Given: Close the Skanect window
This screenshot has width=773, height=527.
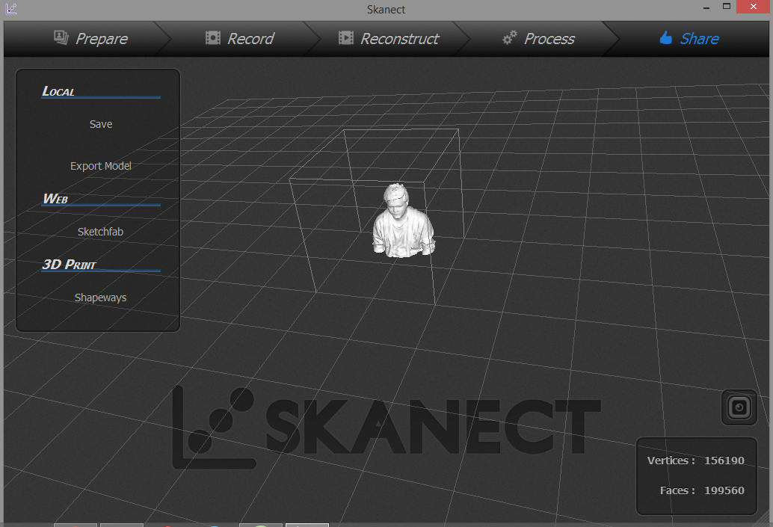Looking at the screenshot, I should [x=754, y=7].
